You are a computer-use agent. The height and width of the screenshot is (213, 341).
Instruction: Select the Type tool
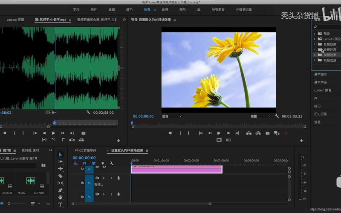tap(61, 204)
